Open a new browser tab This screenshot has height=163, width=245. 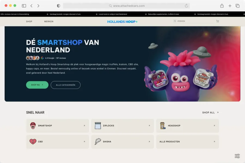230,6
